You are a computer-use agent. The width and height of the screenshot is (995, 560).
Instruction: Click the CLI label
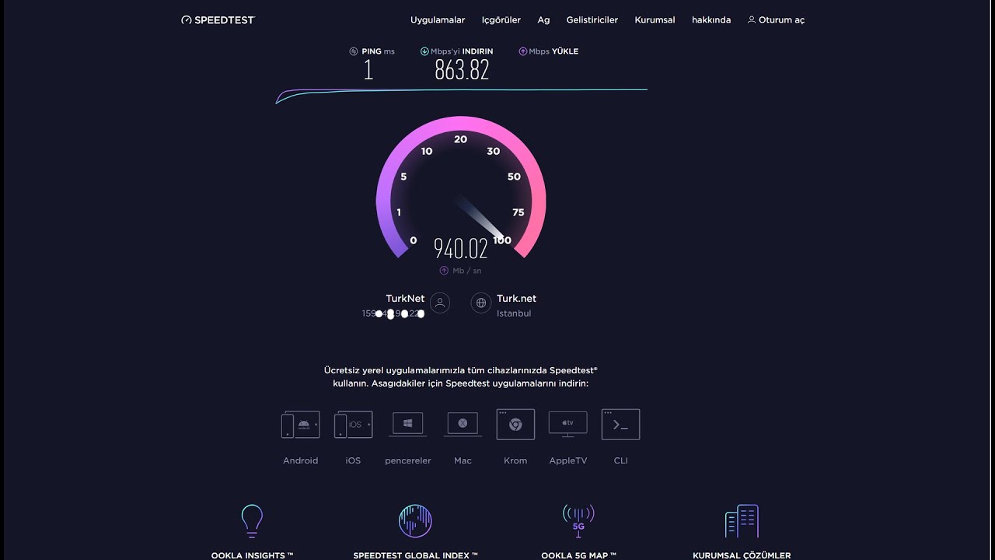coord(620,460)
